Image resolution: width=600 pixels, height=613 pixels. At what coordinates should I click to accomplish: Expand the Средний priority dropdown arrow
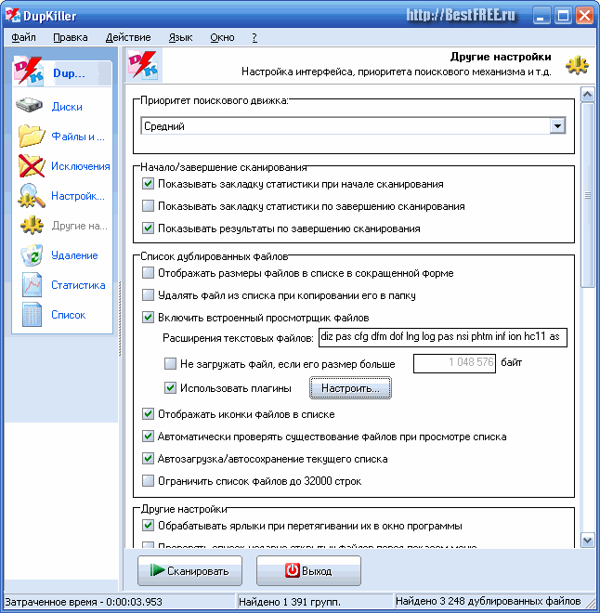pos(557,126)
